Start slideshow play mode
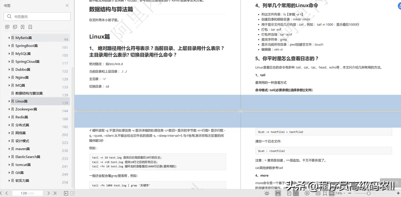 [307, 193]
